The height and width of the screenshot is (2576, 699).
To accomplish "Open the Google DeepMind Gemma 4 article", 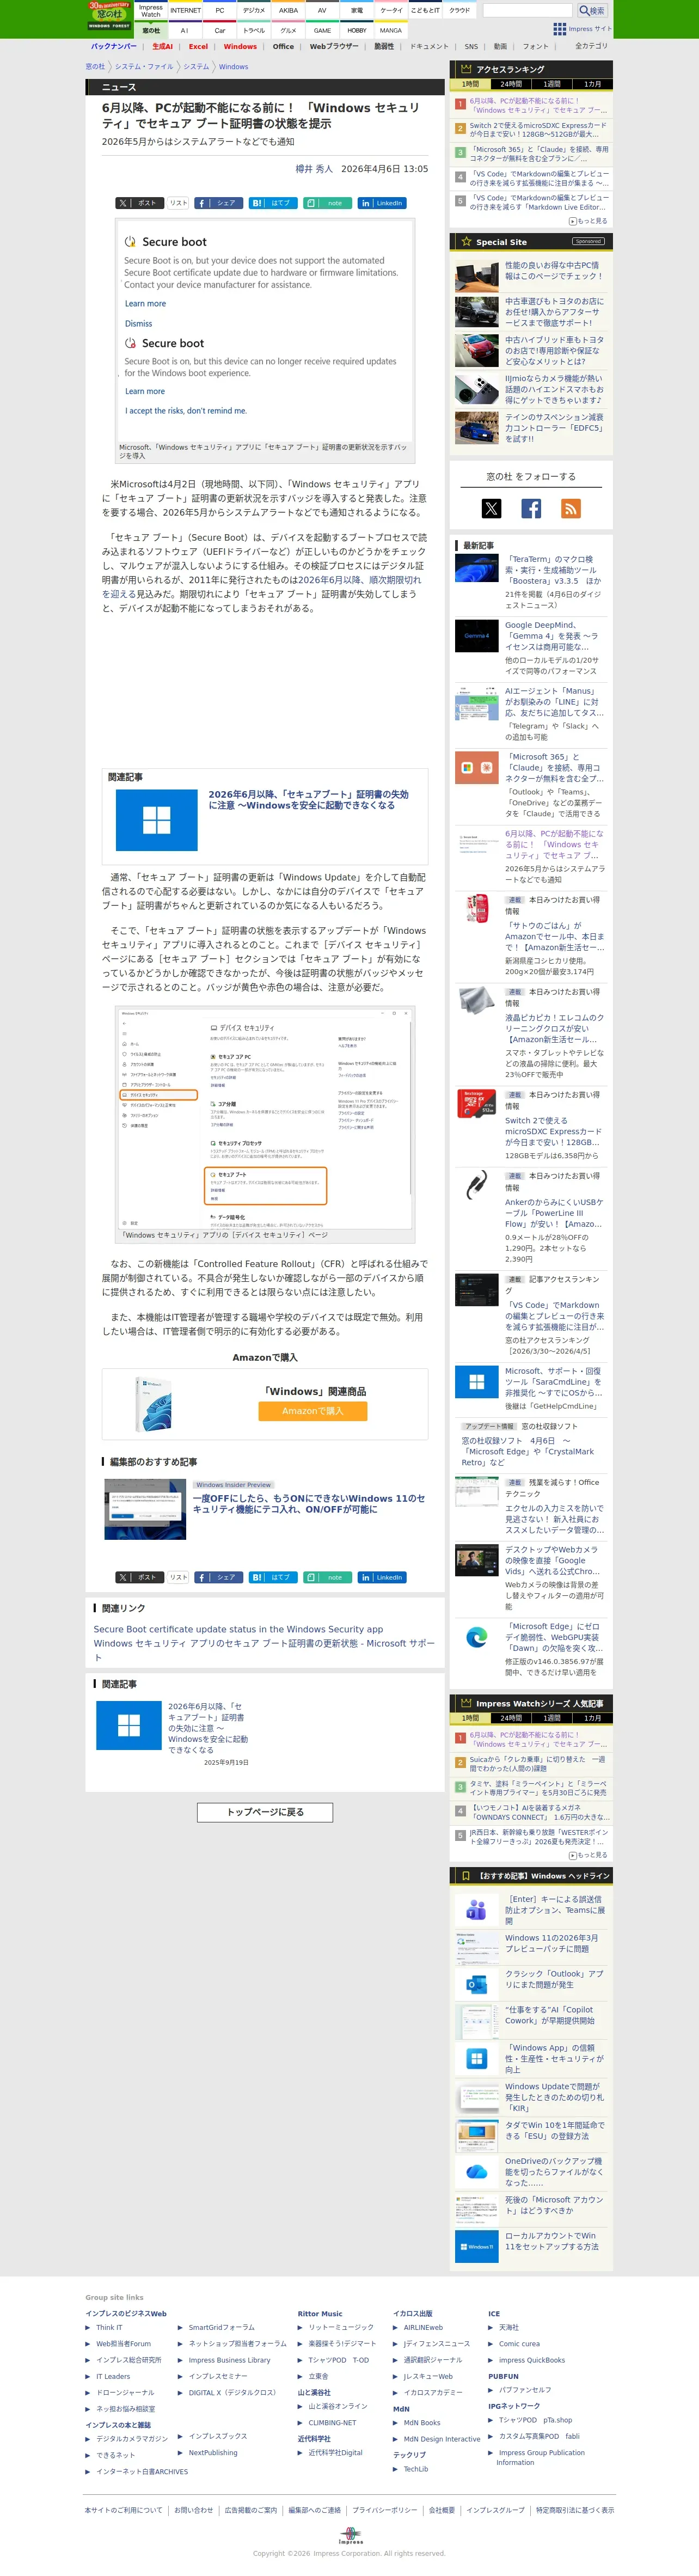I will (x=551, y=636).
